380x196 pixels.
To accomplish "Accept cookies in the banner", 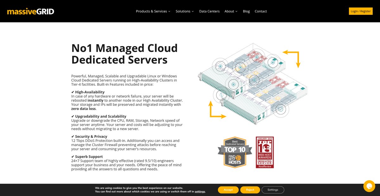I will [228, 190].
